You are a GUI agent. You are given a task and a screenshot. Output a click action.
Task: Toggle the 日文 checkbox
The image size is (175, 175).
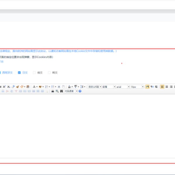20,73
